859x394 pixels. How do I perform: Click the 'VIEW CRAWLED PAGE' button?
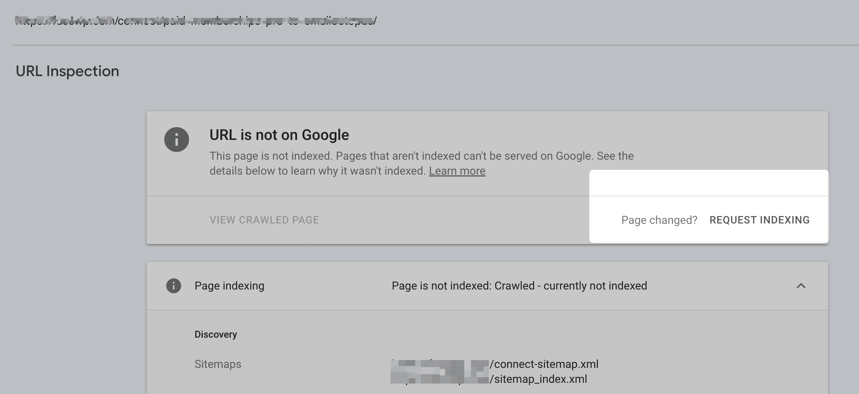click(x=264, y=220)
